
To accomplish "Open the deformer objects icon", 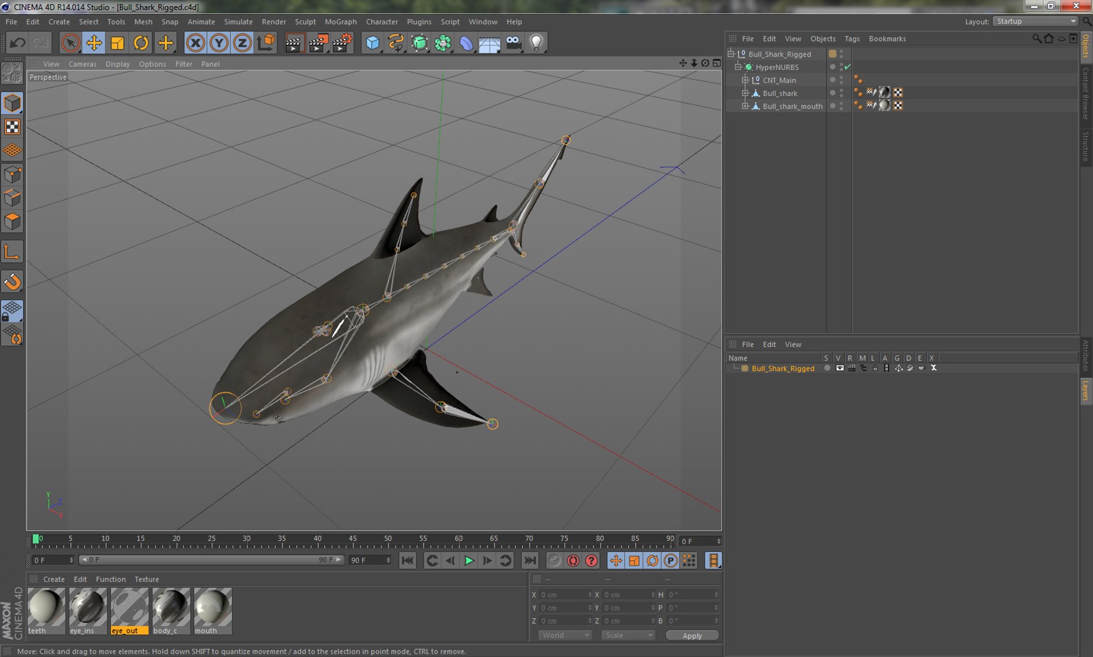I will click(466, 43).
